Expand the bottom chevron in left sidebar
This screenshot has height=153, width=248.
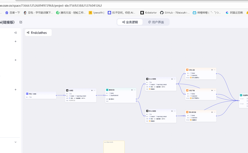point(15,142)
